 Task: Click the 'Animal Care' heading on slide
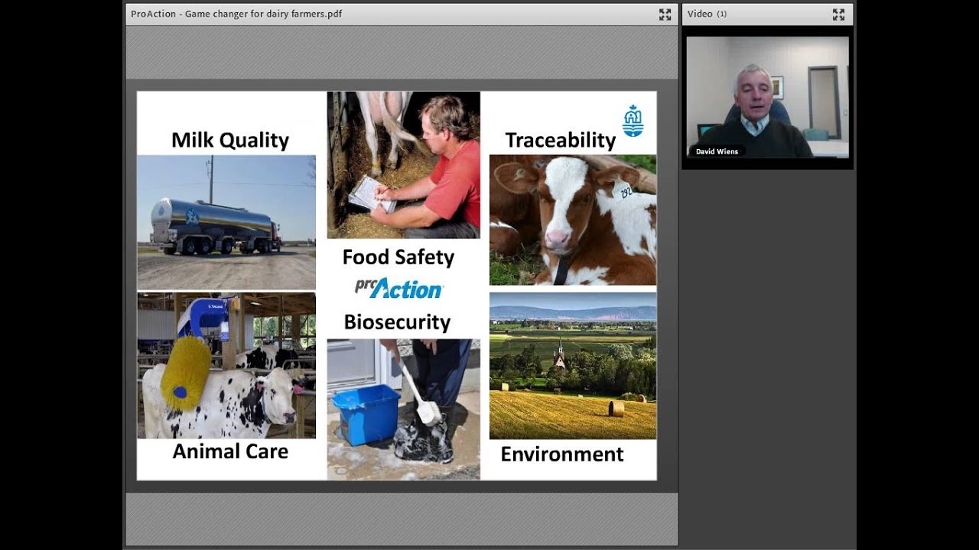click(230, 451)
